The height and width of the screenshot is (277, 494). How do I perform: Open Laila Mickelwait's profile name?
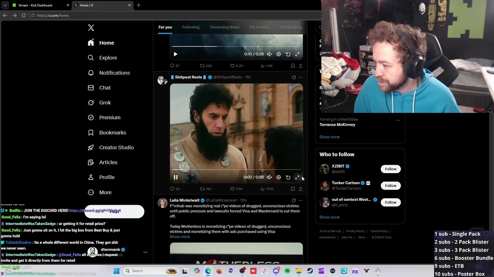184,200
